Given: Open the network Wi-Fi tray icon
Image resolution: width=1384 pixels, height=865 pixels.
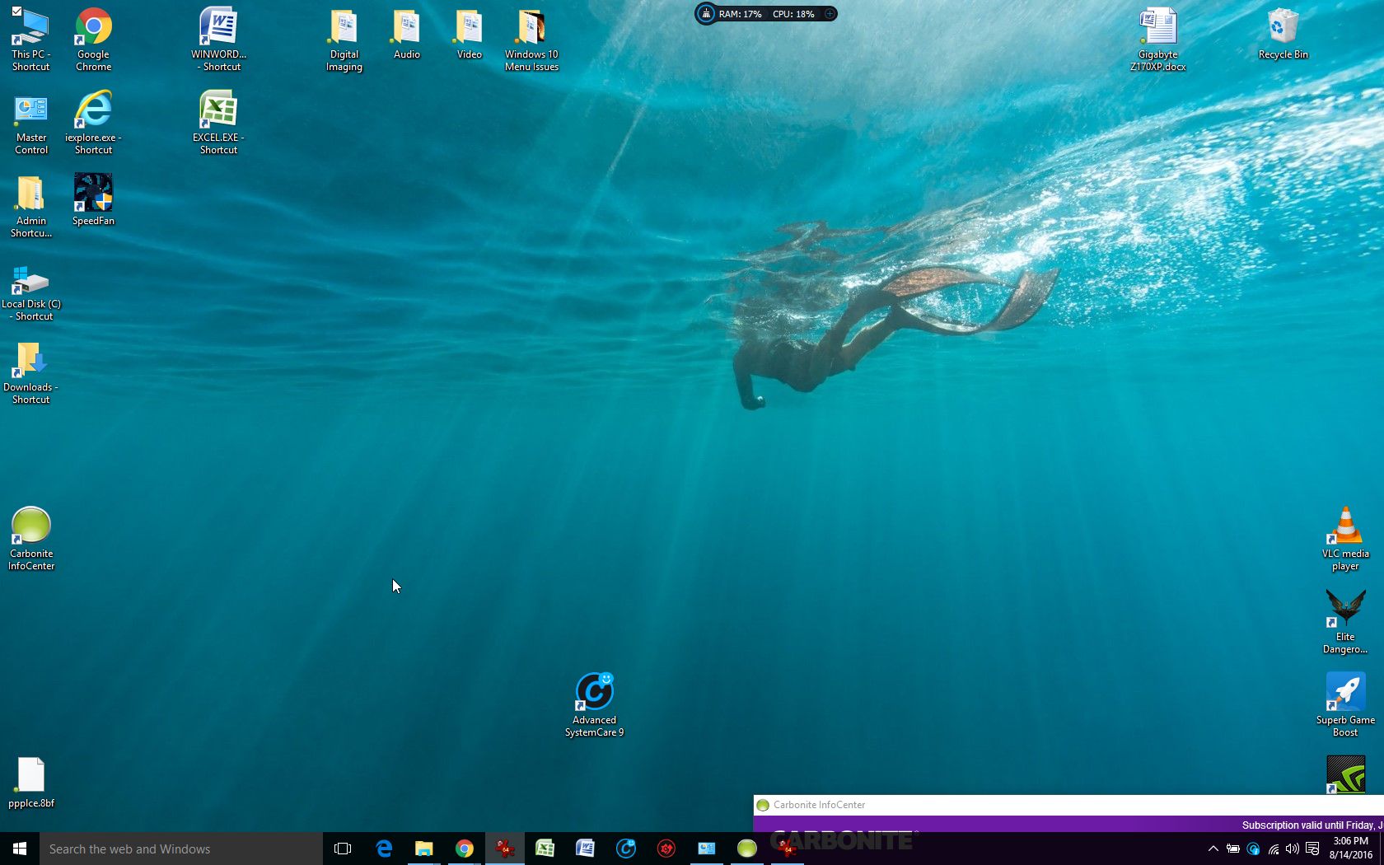Looking at the screenshot, I should [1273, 849].
